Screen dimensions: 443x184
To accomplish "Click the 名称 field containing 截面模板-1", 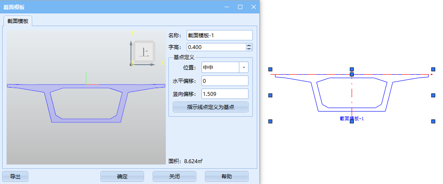I will (219, 35).
